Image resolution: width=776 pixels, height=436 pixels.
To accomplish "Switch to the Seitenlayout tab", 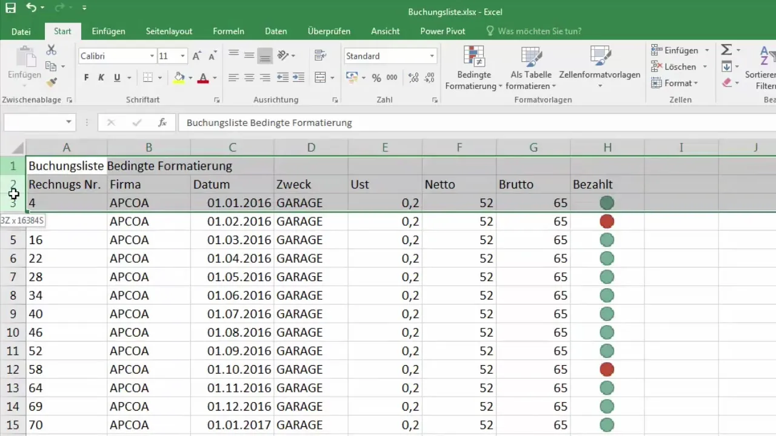I will click(169, 31).
